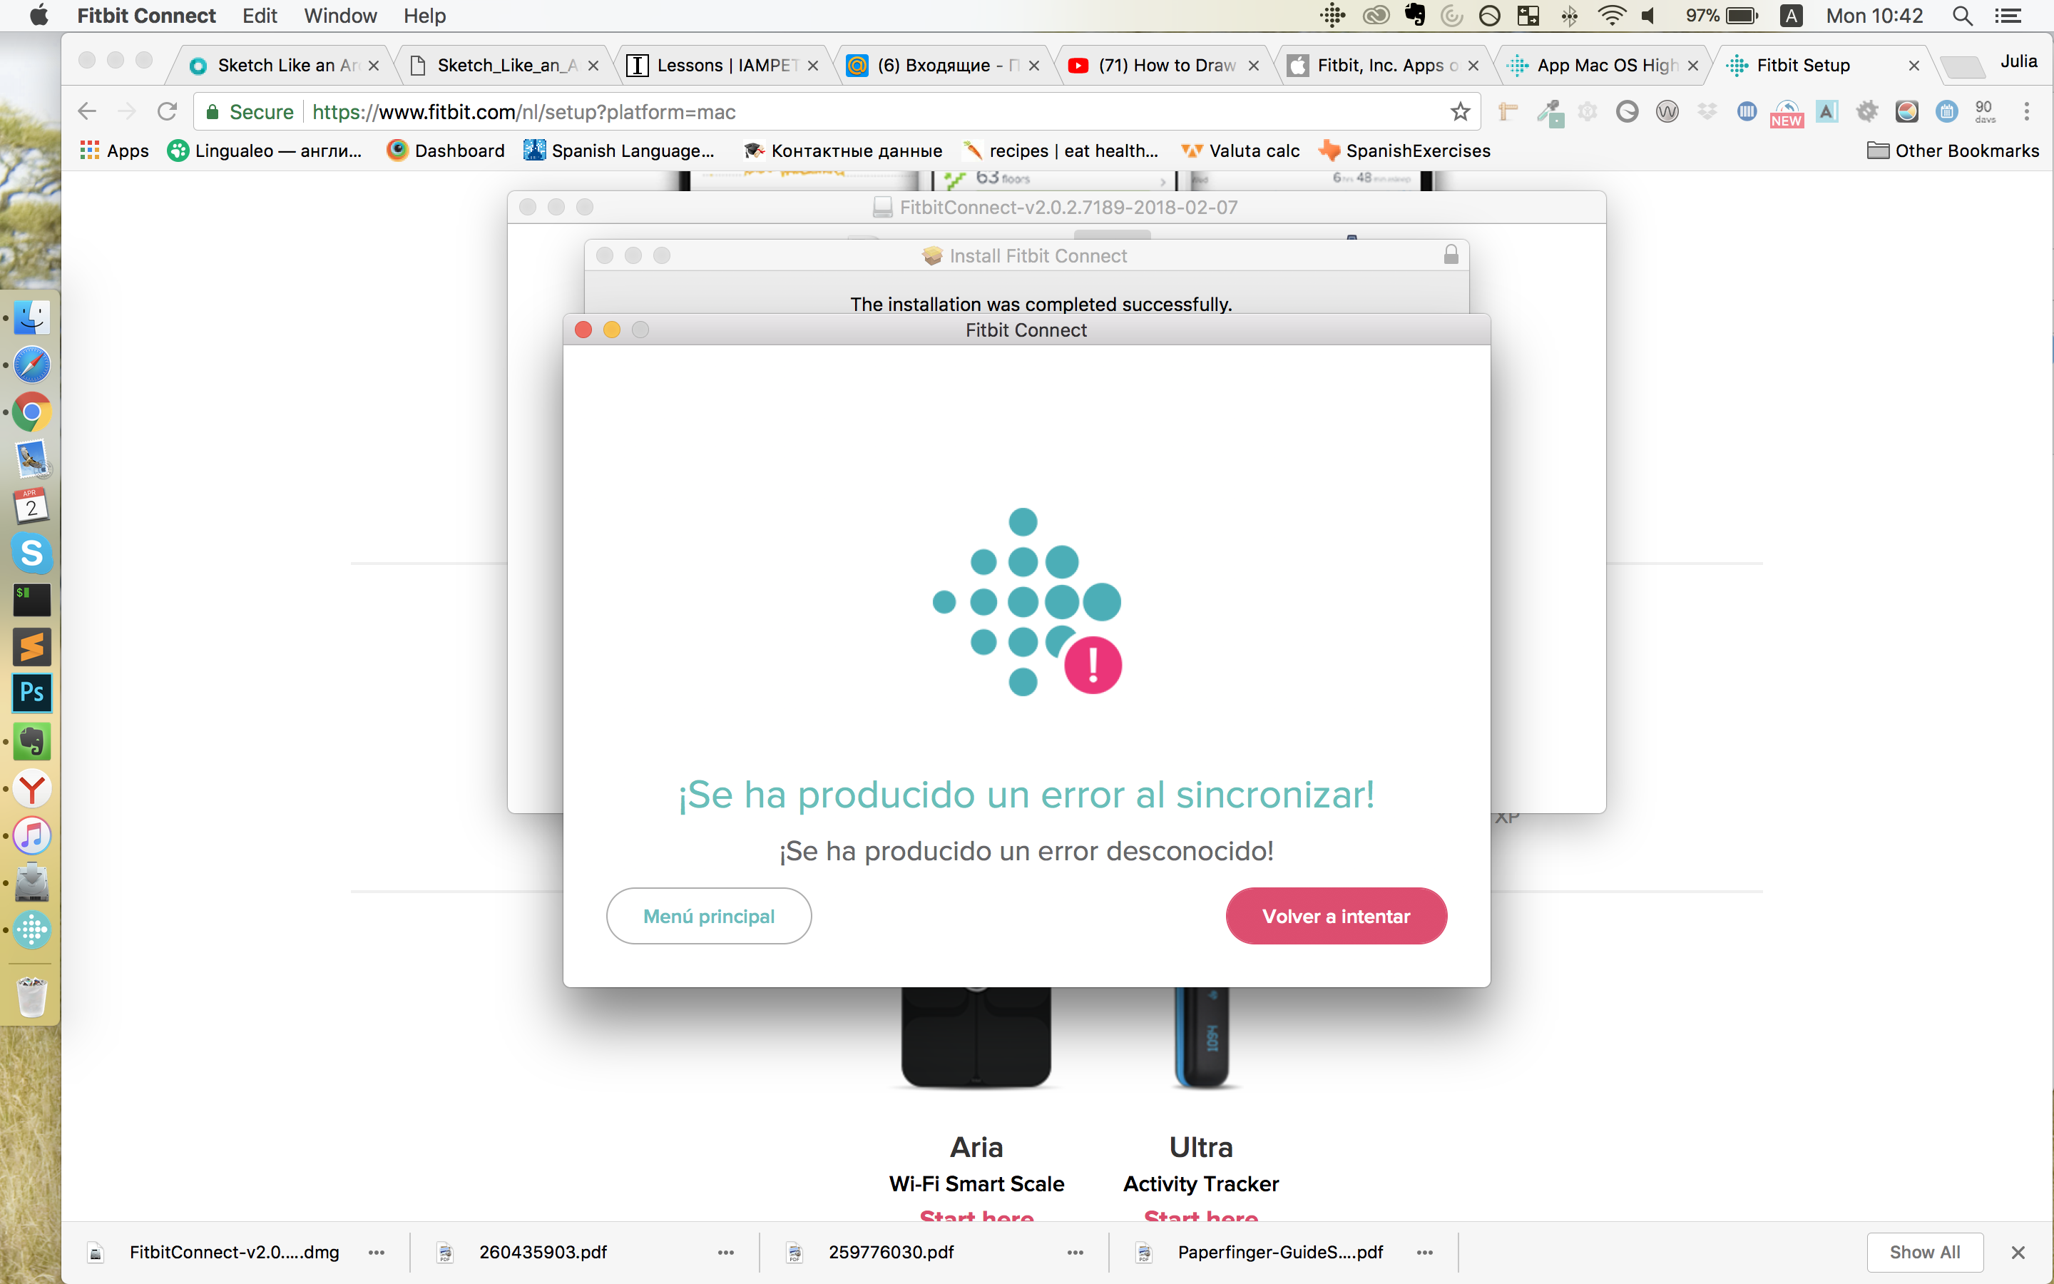
Task: Open Photoshop from the dock
Action: 33,695
